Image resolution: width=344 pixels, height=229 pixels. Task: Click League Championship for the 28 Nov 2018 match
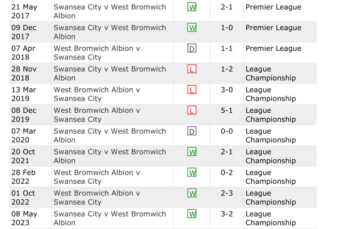[x=271, y=73]
